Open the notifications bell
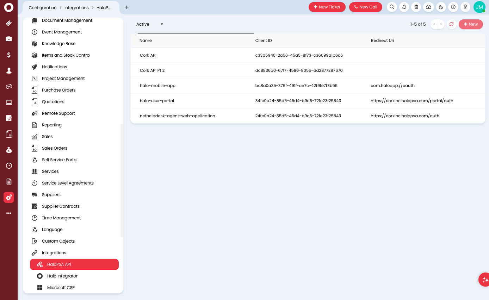This screenshot has width=489, height=300. [x=404, y=7]
